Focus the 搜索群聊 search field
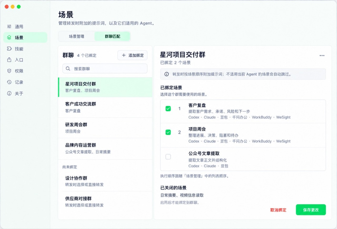Image resolution: width=337 pixels, height=229 pixels. (105, 69)
